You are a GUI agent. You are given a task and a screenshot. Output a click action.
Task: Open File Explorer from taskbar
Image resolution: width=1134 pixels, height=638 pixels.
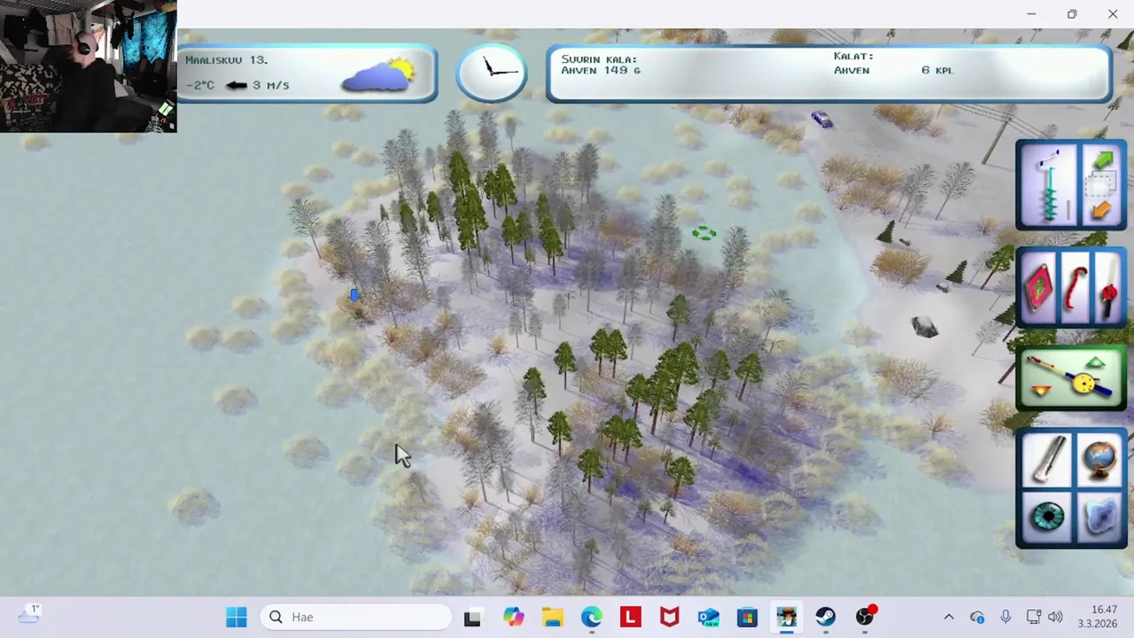pos(553,617)
